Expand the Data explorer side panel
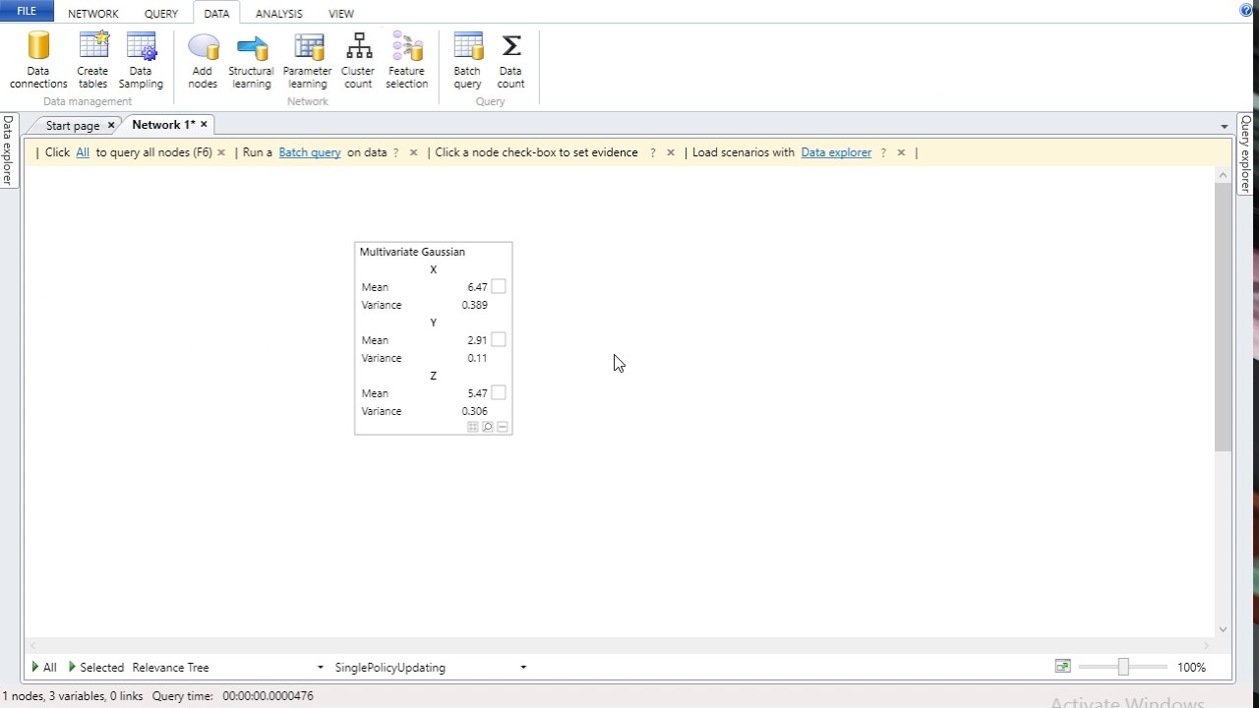 [8, 150]
